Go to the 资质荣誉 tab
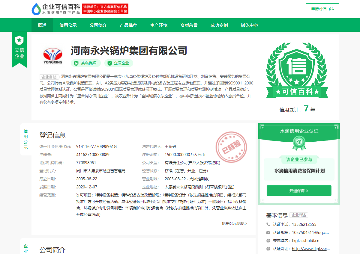 (x=189, y=25)
